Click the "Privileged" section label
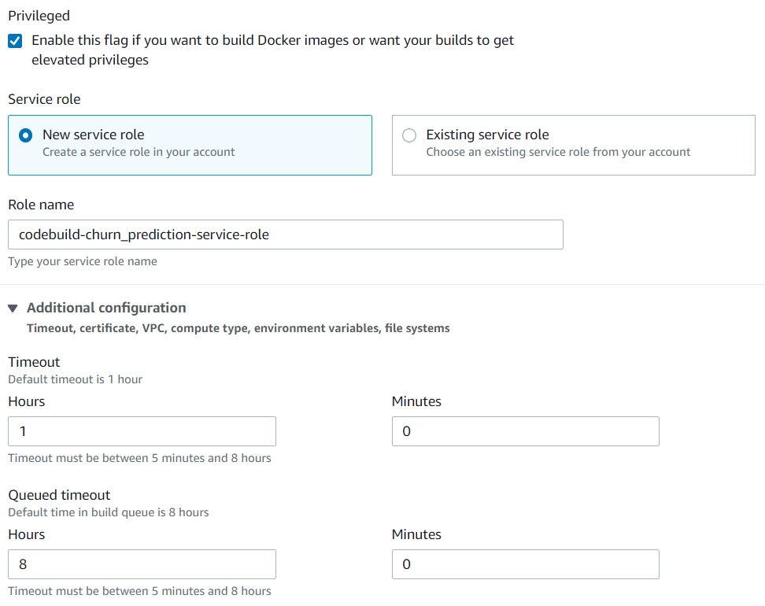Viewport: 765px width, 606px height. point(39,16)
